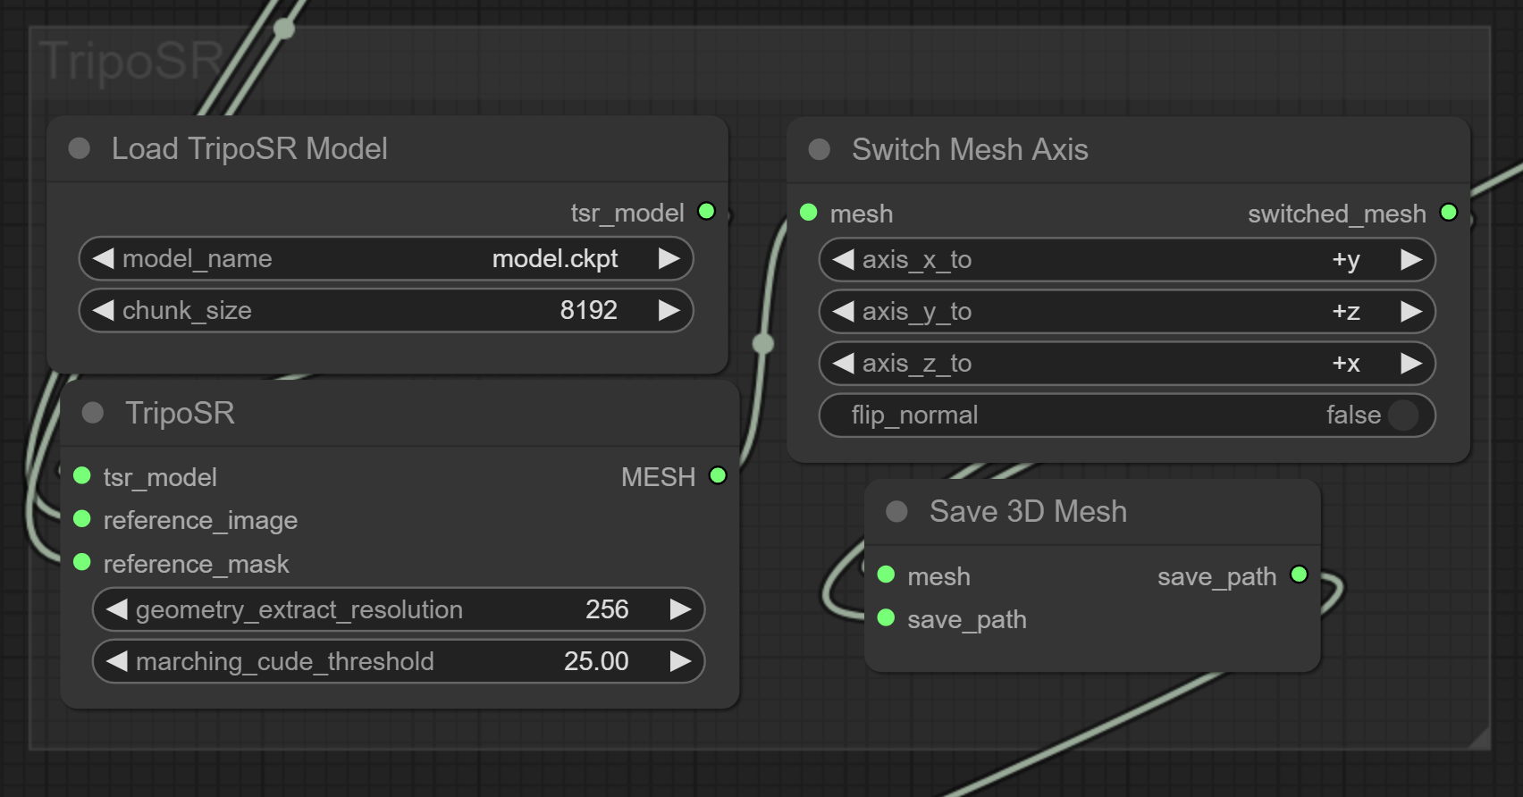Select the TripoSR node title bar
The width and height of the screenshot is (1523, 797).
400,413
